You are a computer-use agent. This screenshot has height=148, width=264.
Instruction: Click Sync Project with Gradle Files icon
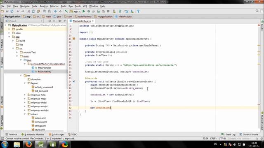point(120,11)
